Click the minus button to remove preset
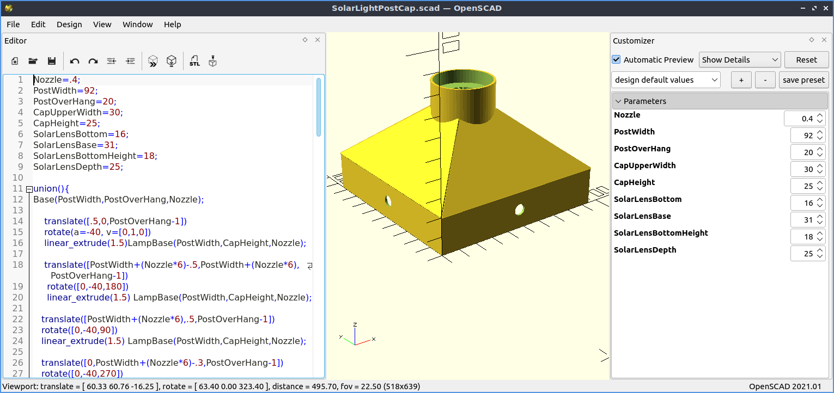Image resolution: width=834 pixels, height=393 pixels. (765, 80)
